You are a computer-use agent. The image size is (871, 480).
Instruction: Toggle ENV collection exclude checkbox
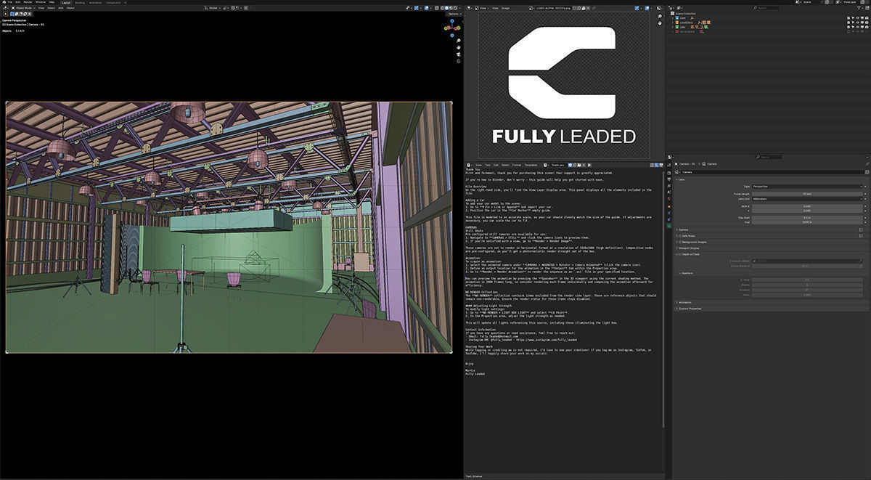(x=848, y=27)
